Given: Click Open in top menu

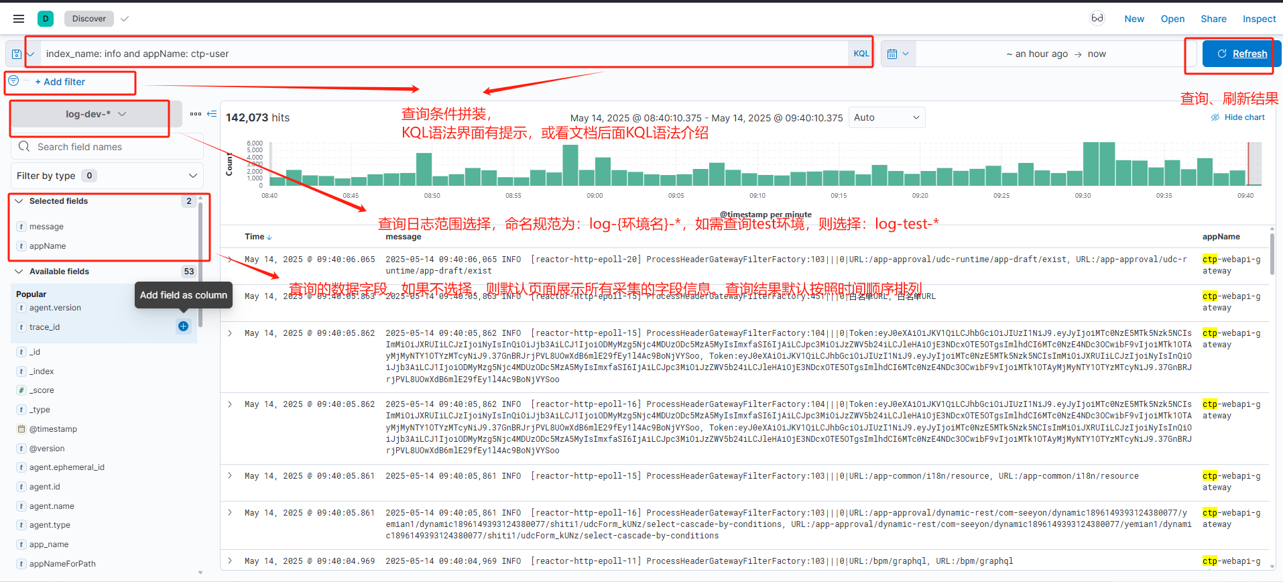Looking at the screenshot, I should point(1172,19).
